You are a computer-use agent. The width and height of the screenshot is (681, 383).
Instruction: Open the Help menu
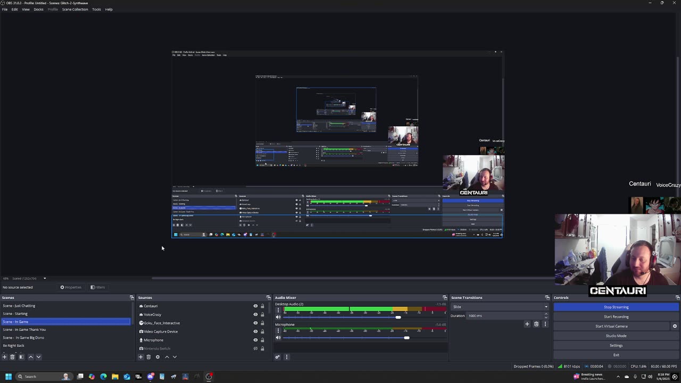(109, 10)
